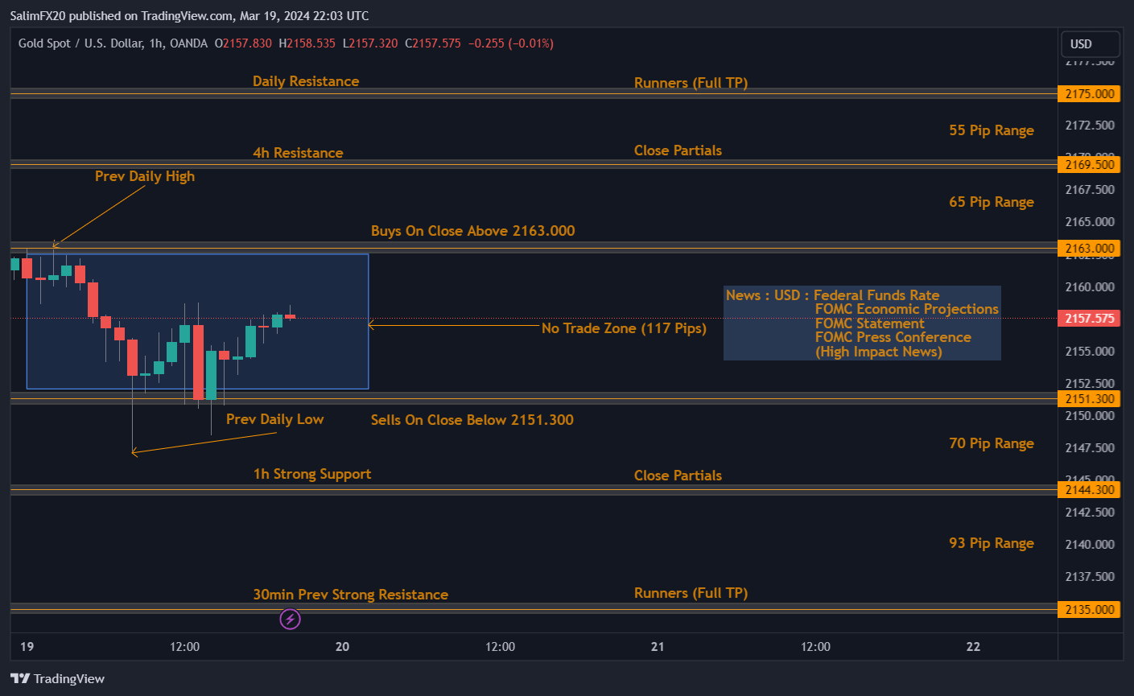Screen dimensions: 1134x696
Task: Click the orange 2175.000 price label
Action: pyautogui.click(x=1088, y=93)
